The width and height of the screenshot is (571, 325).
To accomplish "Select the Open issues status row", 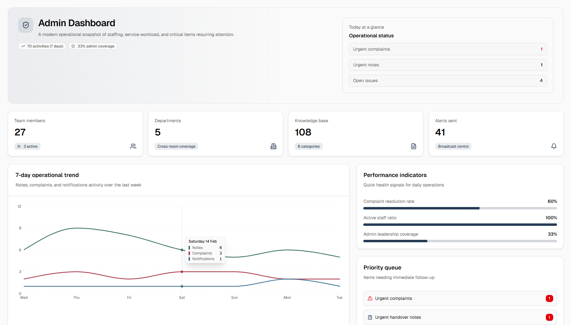I will [x=448, y=80].
